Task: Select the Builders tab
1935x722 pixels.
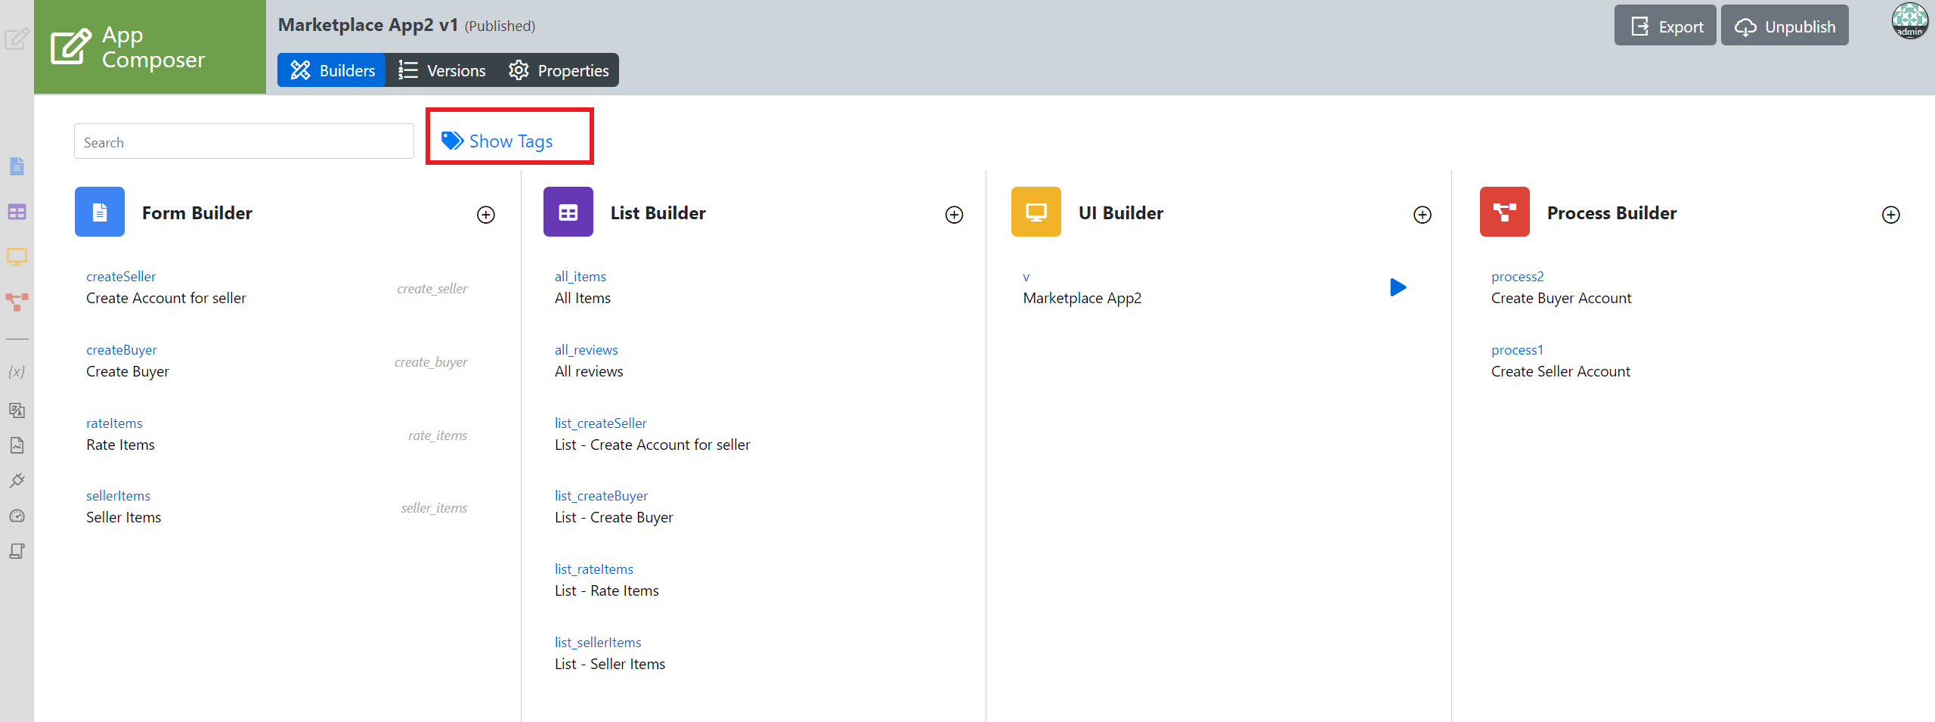Action: pos(332,70)
